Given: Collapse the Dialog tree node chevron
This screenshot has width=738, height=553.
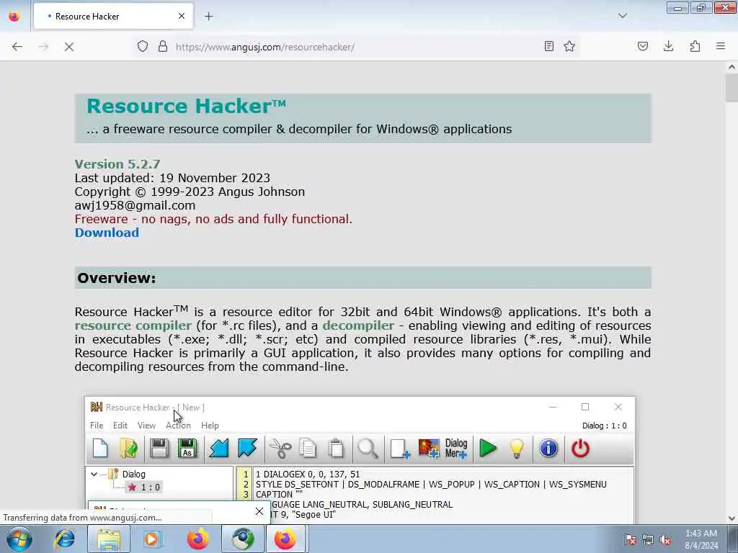Looking at the screenshot, I should point(94,474).
